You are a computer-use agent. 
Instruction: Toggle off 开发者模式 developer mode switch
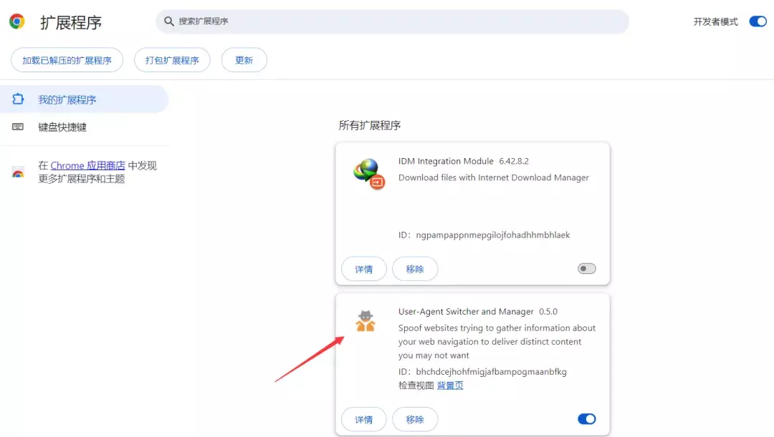pyautogui.click(x=758, y=21)
